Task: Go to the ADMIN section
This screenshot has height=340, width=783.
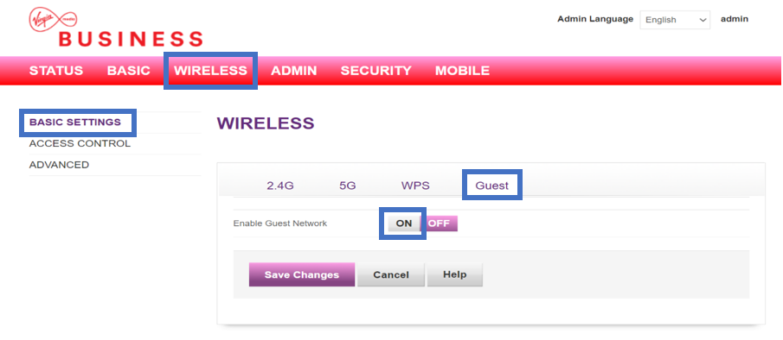Action: [x=293, y=71]
